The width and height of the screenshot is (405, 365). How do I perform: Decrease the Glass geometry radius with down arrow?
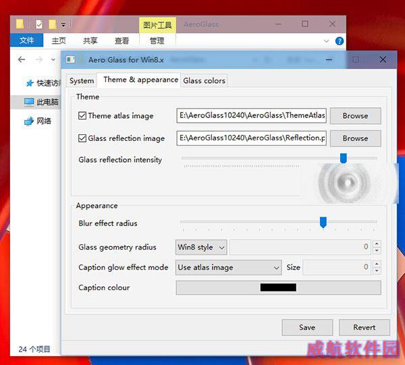(x=377, y=251)
